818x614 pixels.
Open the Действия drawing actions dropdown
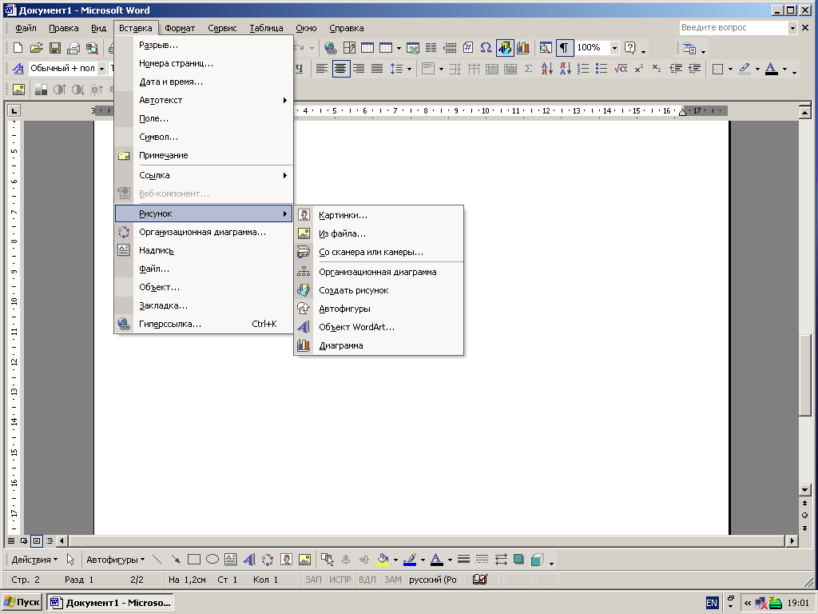click(x=34, y=560)
